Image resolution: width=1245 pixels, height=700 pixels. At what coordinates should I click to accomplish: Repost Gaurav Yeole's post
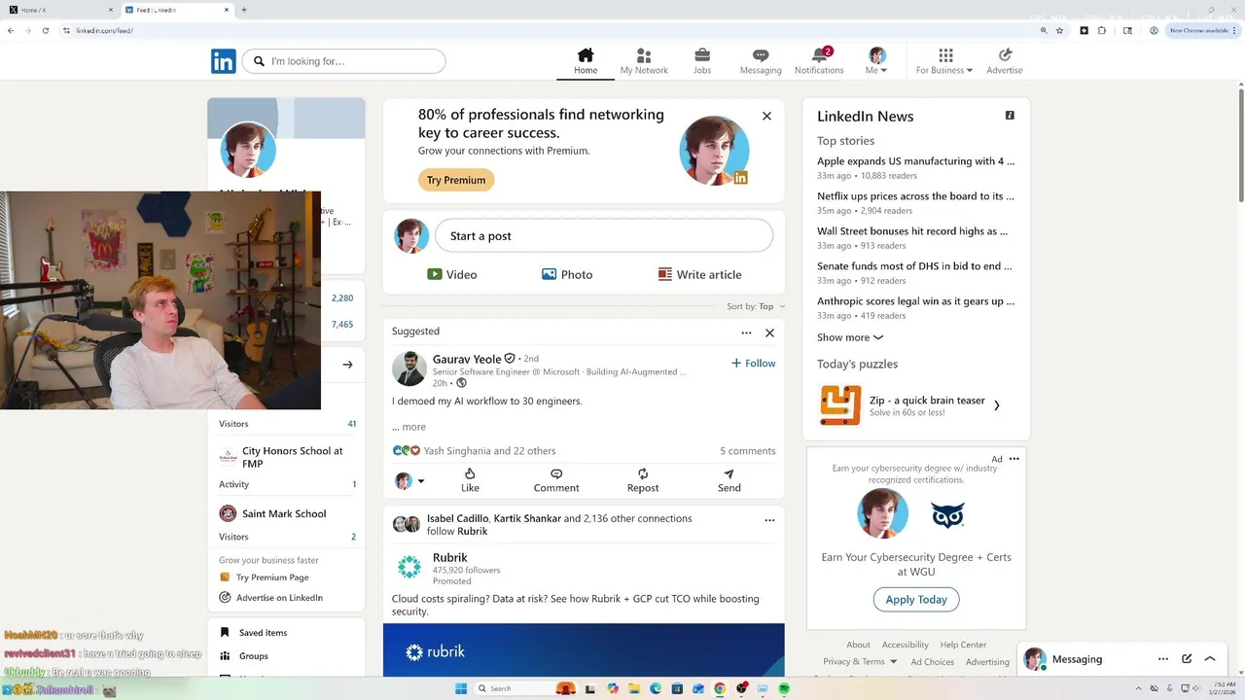click(x=643, y=480)
